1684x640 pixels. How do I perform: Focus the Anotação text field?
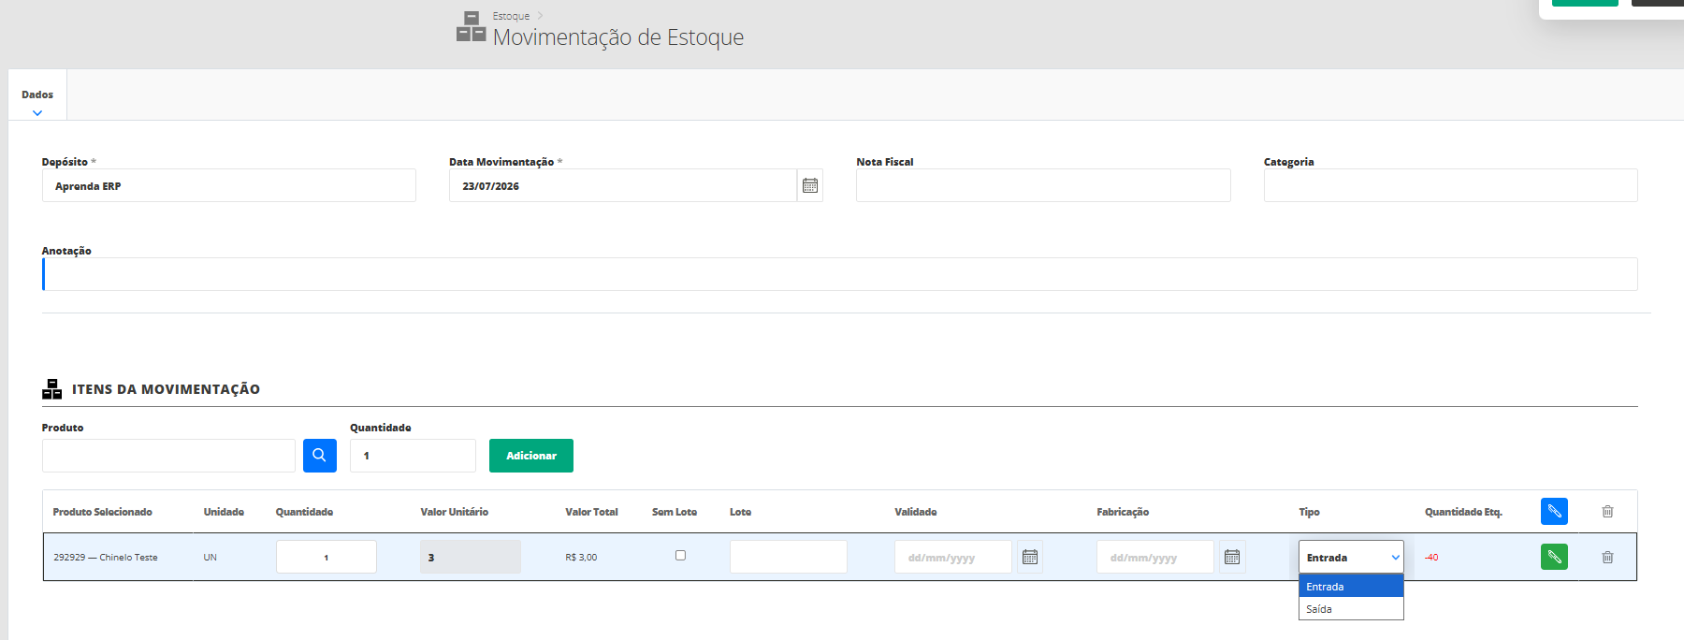[x=840, y=274]
